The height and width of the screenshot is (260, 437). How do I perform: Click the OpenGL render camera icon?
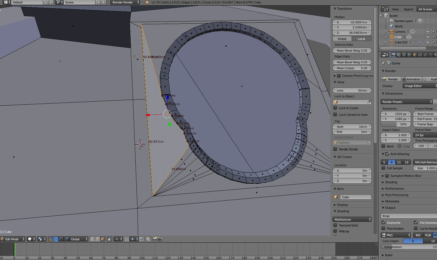155,239
